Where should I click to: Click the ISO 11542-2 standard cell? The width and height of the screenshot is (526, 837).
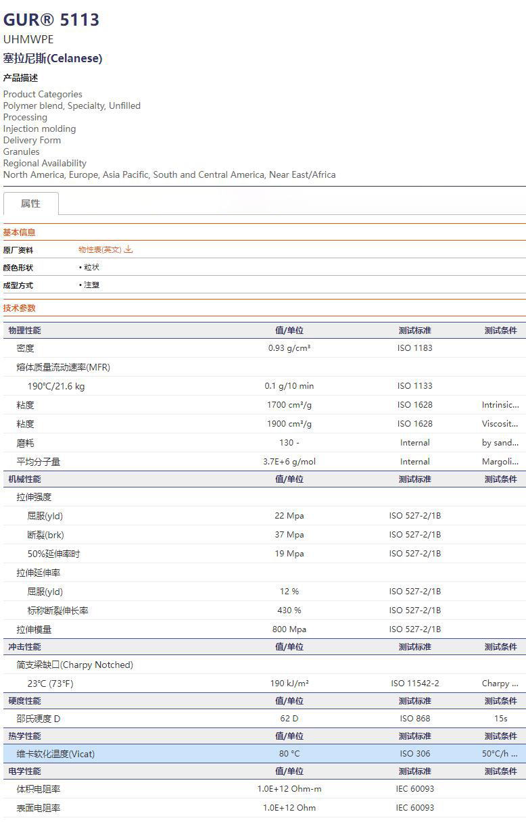pos(415,684)
